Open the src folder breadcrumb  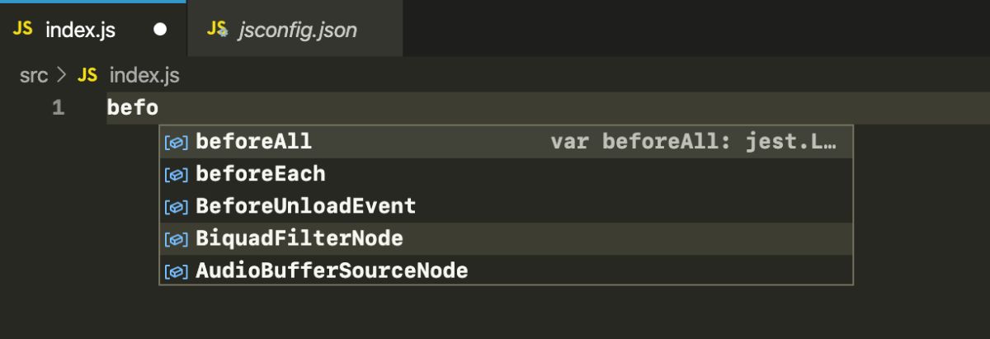(34, 76)
